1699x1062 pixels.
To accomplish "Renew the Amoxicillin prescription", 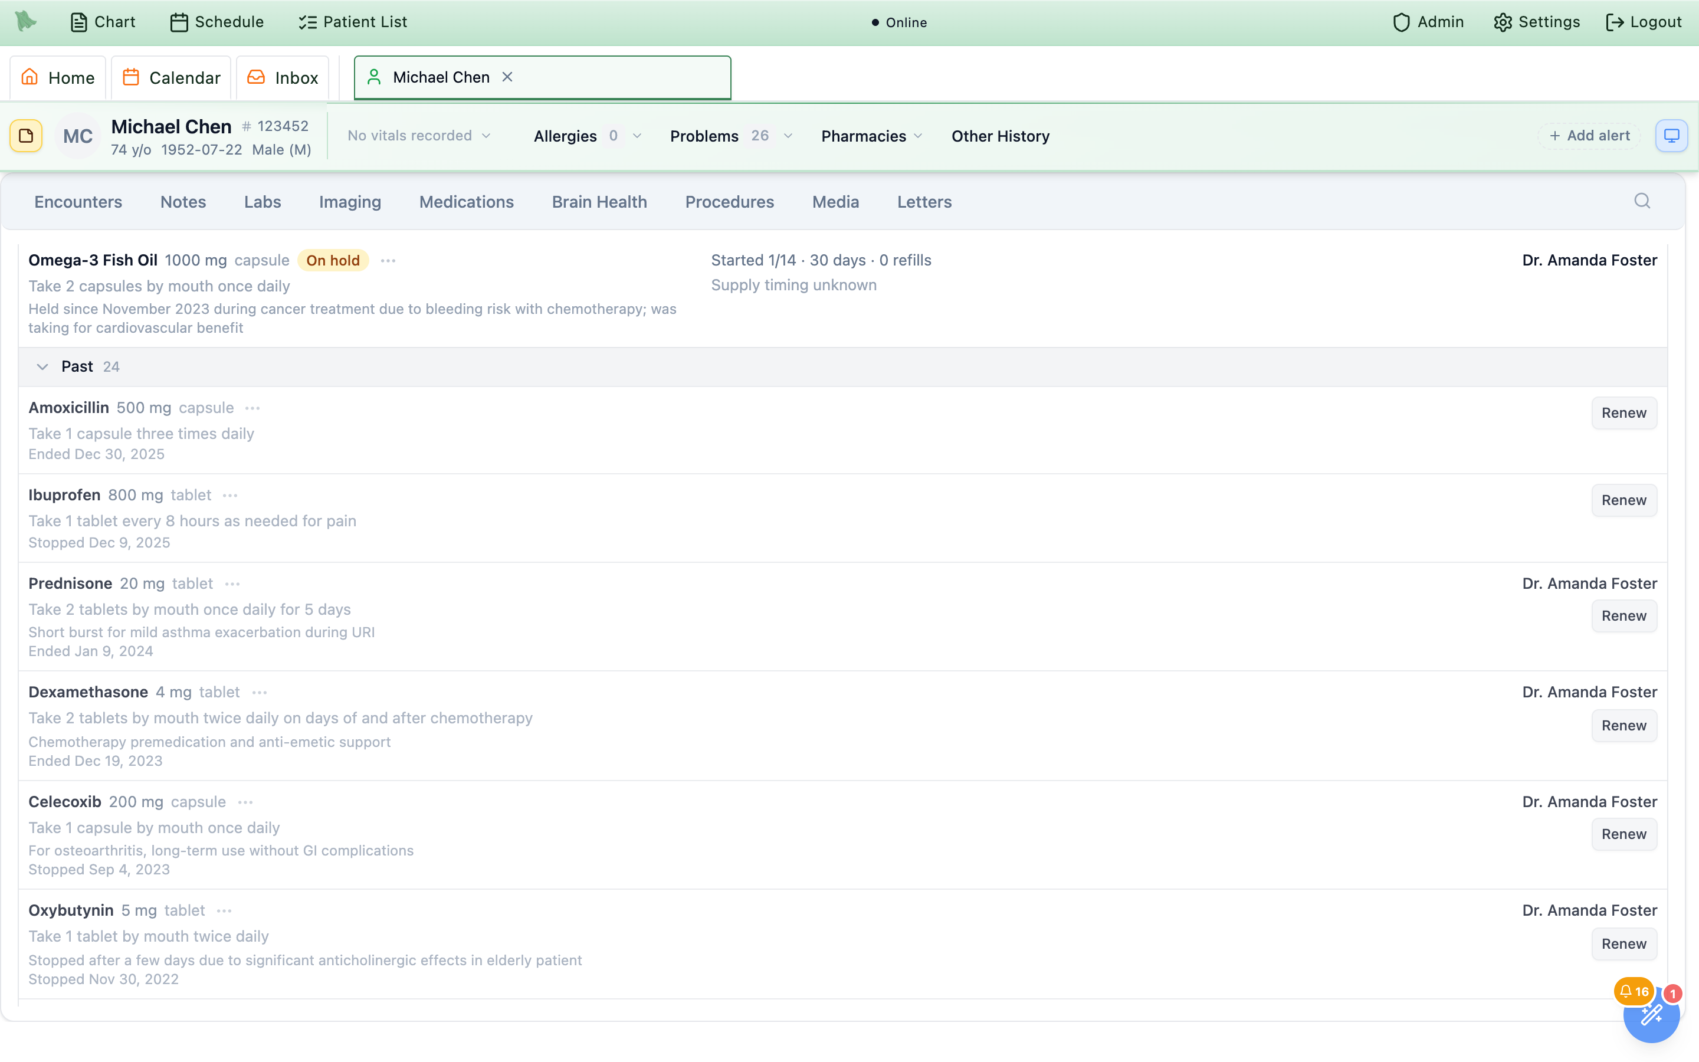I will (x=1624, y=413).
